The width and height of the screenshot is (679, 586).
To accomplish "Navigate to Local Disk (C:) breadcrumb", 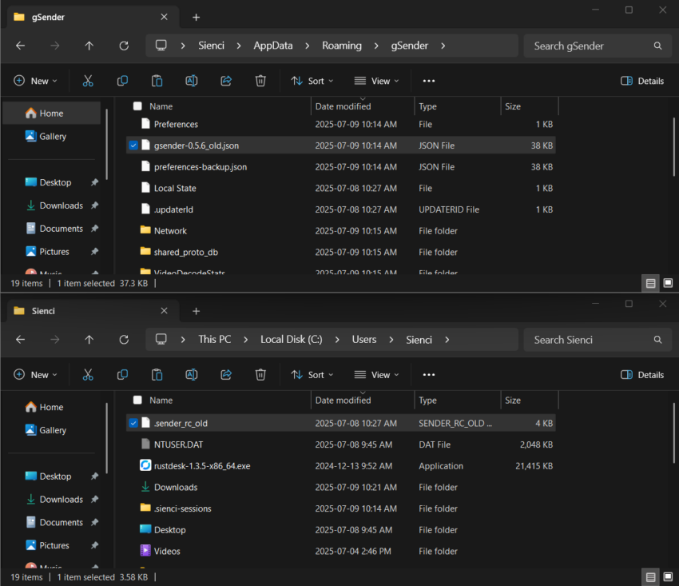I will (x=292, y=340).
